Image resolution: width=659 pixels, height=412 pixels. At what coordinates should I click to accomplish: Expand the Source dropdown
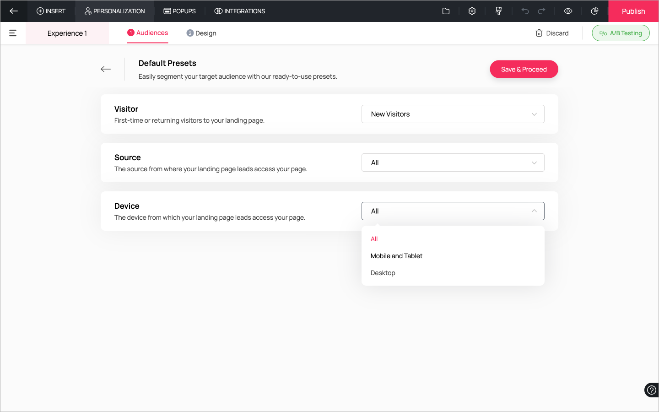(453, 163)
